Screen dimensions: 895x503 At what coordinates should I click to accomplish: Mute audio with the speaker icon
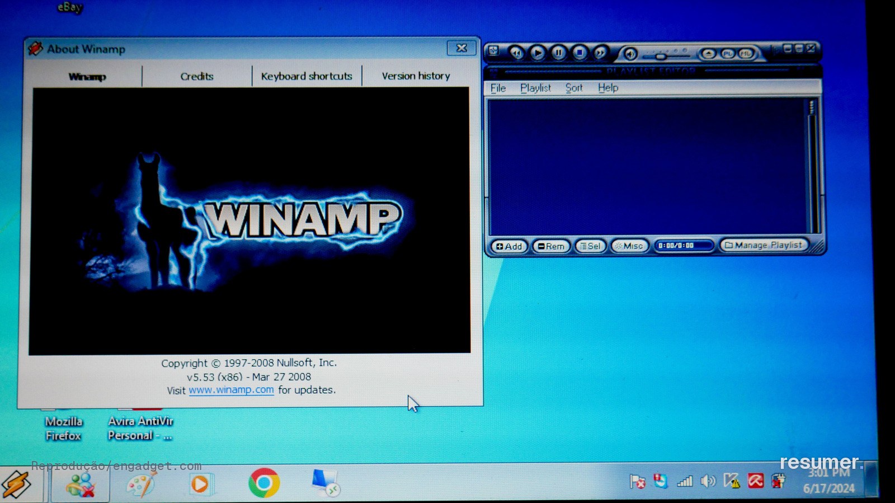[630, 54]
